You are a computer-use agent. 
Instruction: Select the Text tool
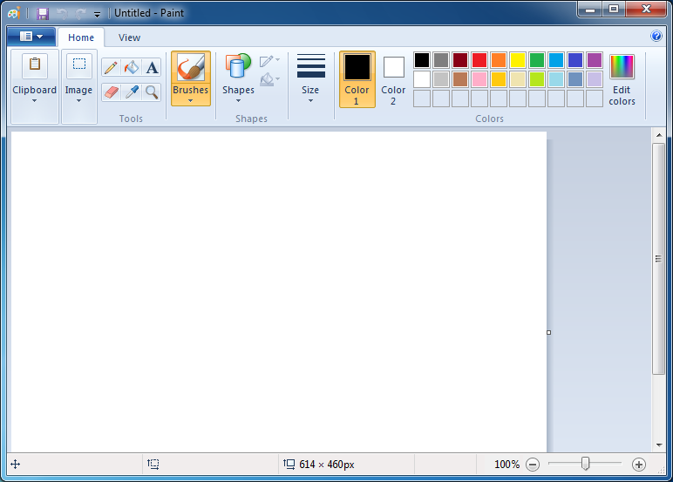(153, 68)
